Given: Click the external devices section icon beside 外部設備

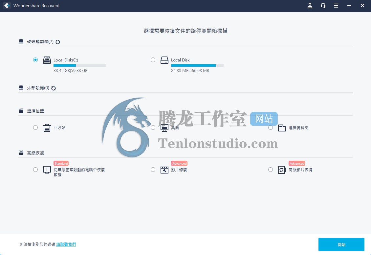Looking at the screenshot, I should pos(21,88).
